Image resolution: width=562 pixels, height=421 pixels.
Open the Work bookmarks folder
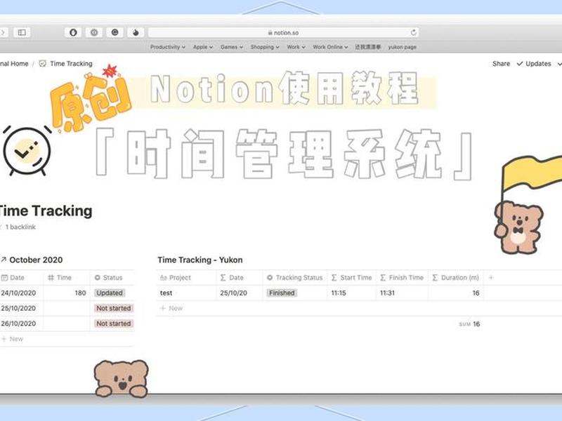point(296,47)
